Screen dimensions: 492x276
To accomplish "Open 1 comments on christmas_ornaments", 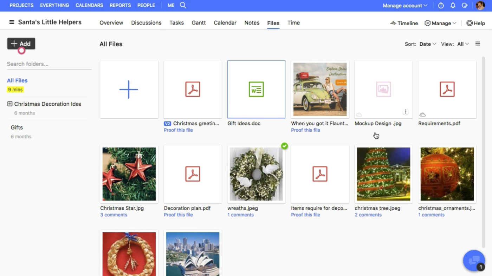I will pyautogui.click(x=431, y=215).
